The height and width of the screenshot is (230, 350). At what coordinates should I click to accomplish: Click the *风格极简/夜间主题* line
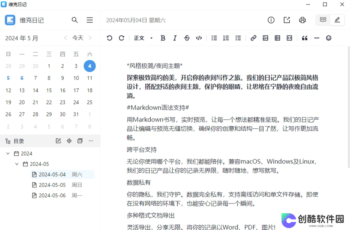155,66
